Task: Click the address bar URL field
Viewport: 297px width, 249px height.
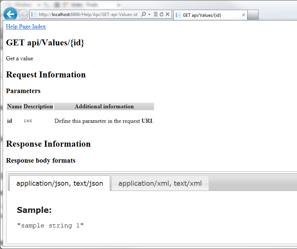Action: point(88,15)
